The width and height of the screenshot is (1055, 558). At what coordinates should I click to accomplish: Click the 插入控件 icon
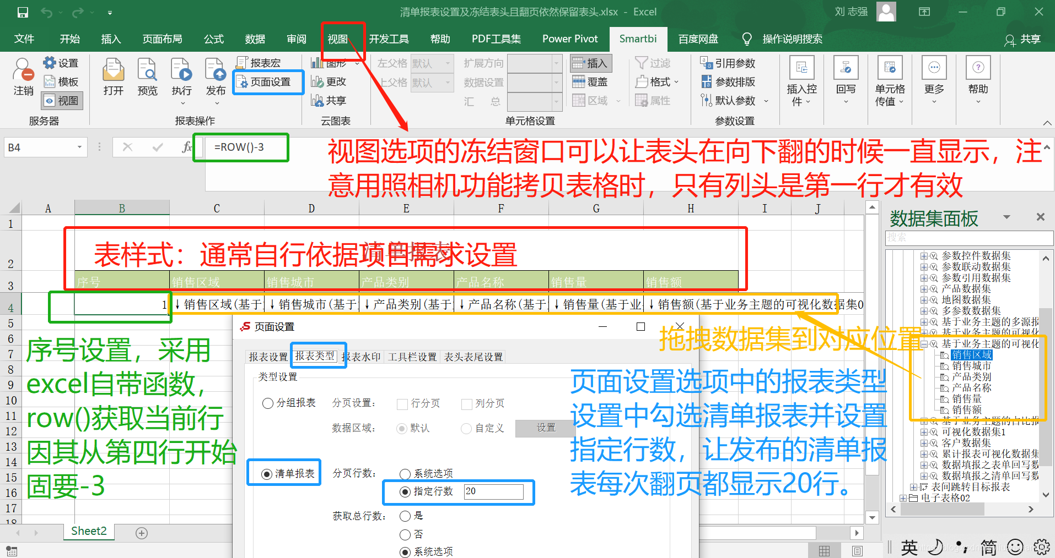click(x=802, y=68)
